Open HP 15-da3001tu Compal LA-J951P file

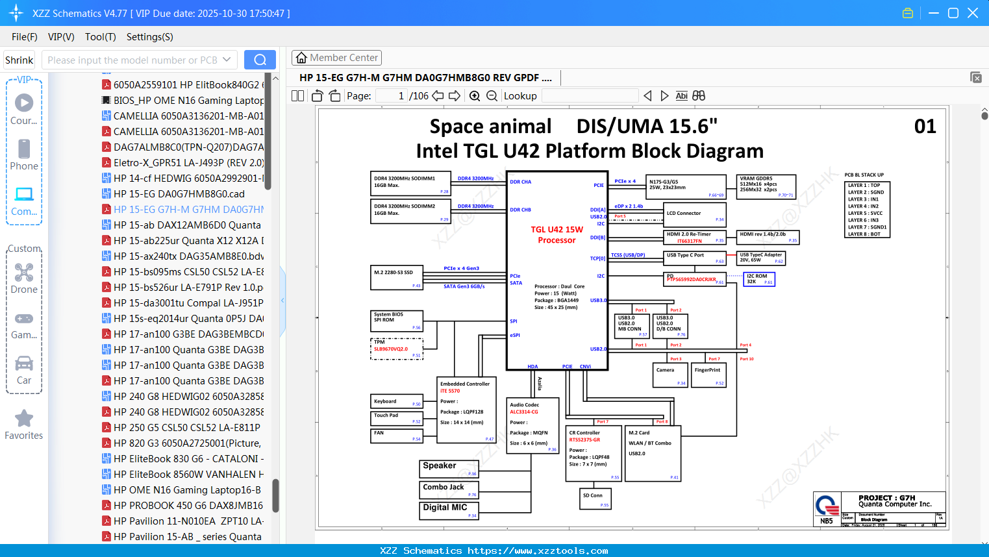(x=182, y=303)
